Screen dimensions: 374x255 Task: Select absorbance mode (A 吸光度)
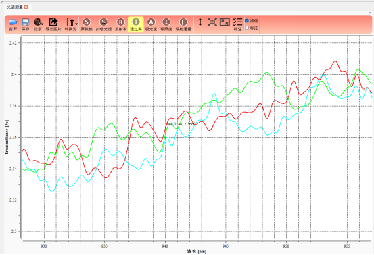[x=151, y=24]
